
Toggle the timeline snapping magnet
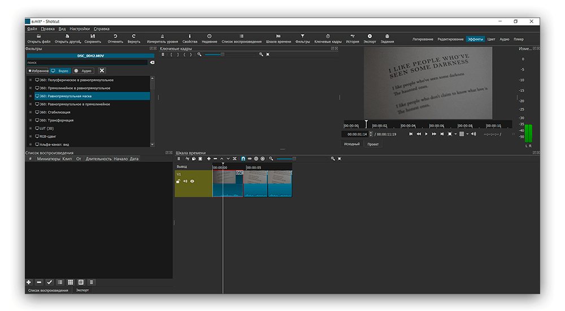pos(243,159)
